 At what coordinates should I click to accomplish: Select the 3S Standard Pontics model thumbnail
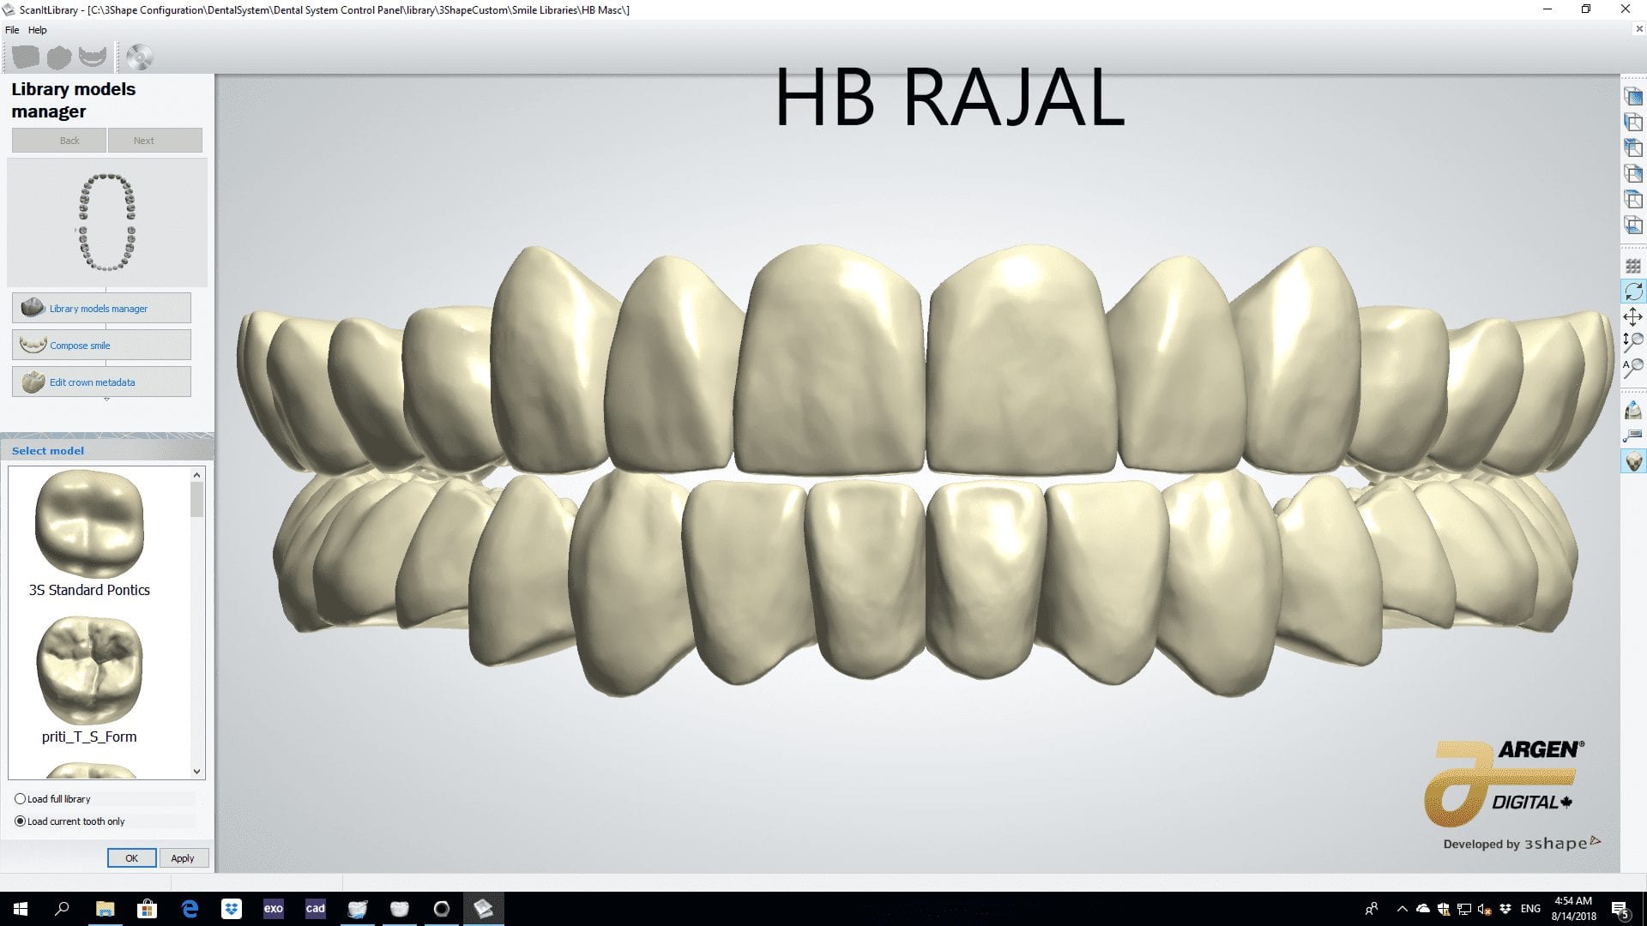pyautogui.click(x=89, y=525)
